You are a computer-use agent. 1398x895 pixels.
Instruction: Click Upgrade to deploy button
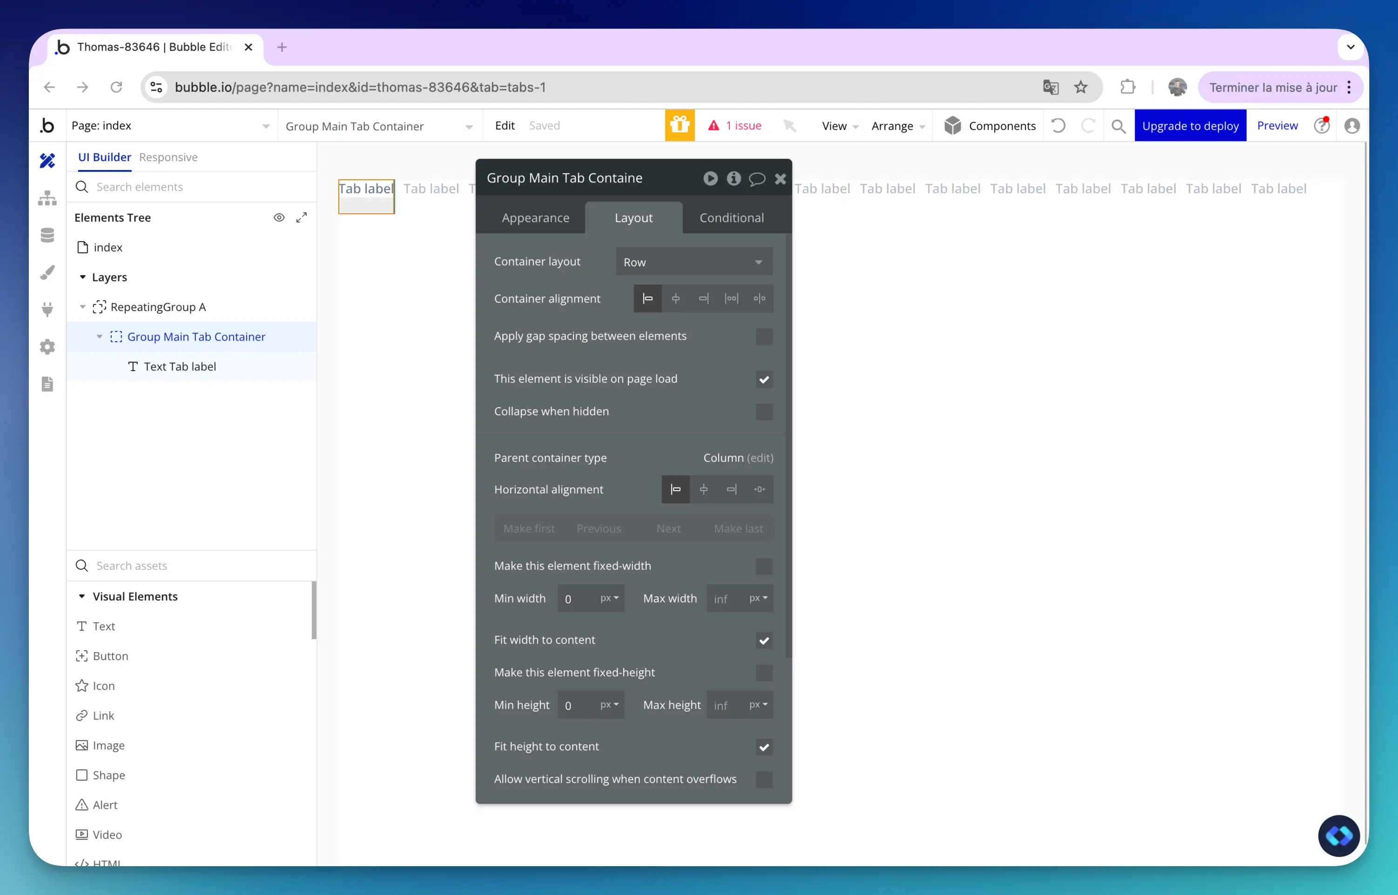click(x=1190, y=126)
